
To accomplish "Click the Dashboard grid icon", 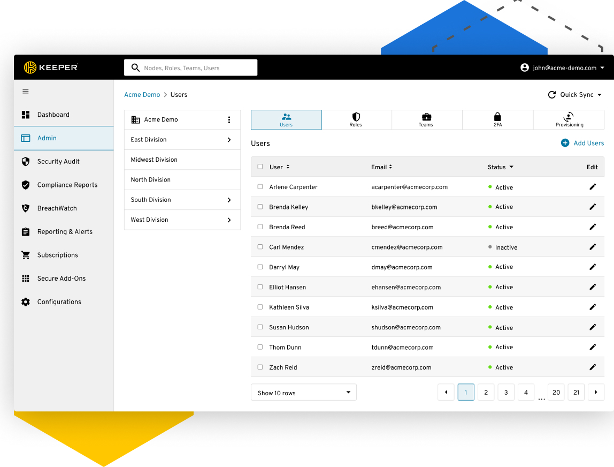I will [x=26, y=115].
